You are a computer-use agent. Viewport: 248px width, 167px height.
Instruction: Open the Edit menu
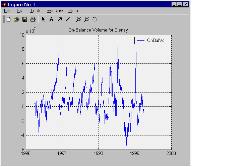(20, 11)
